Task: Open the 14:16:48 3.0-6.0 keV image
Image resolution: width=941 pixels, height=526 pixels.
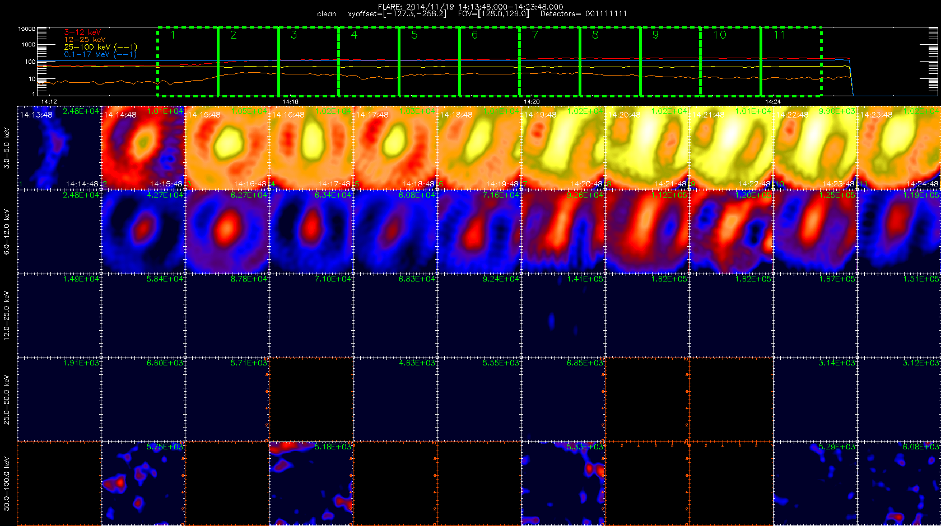Action: pyautogui.click(x=311, y=148)
